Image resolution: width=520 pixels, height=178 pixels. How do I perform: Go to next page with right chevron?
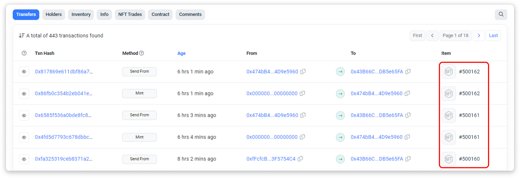[x=478, y=36]
